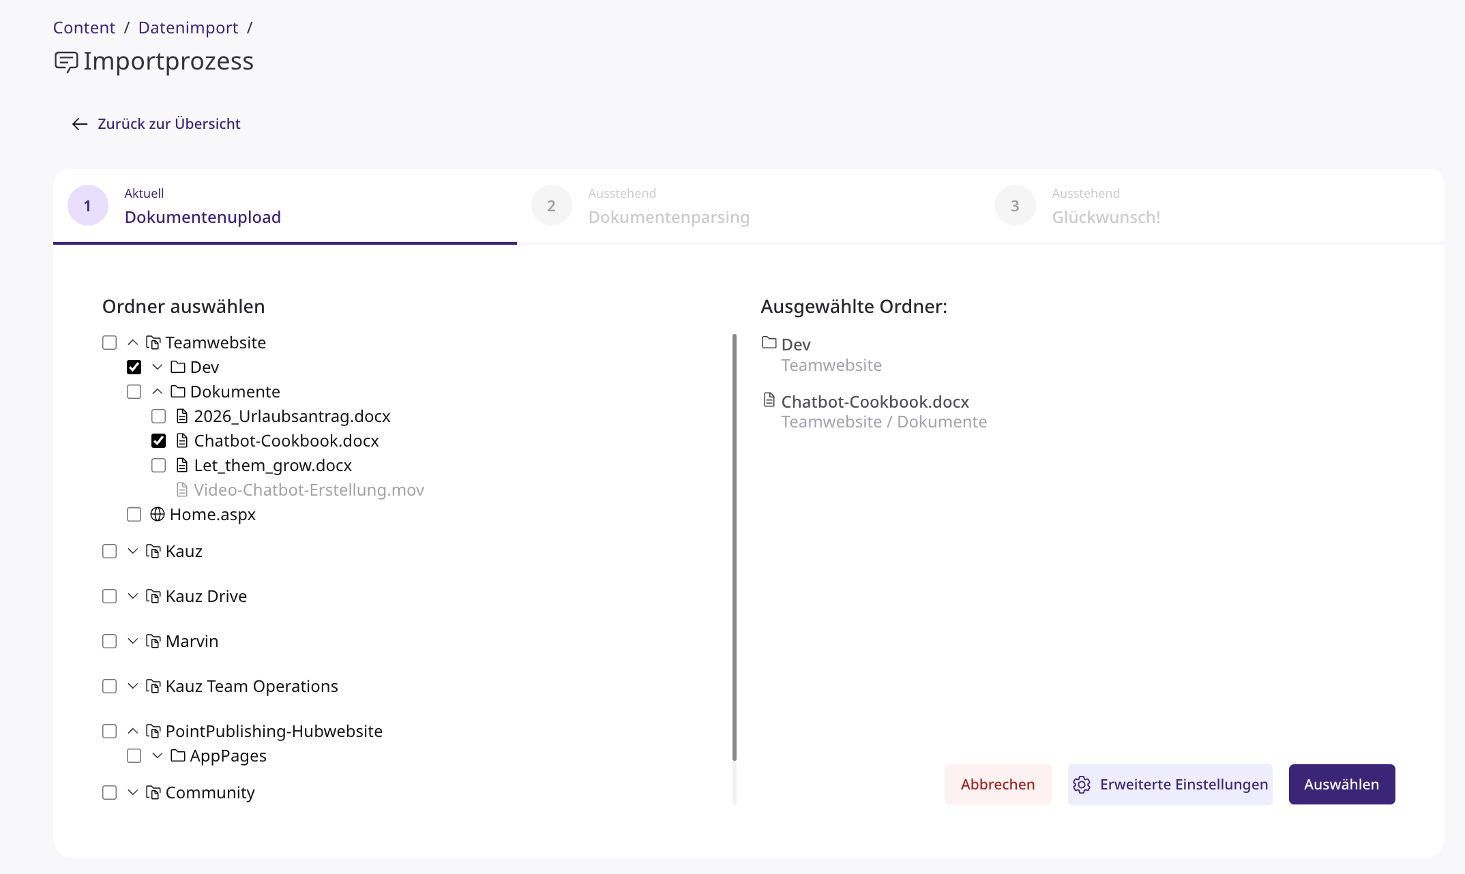Viewport: 1465px width, 874px height.
Task: Uncheck the Dev folder checkbox
Action: click(x=134, y=367)
